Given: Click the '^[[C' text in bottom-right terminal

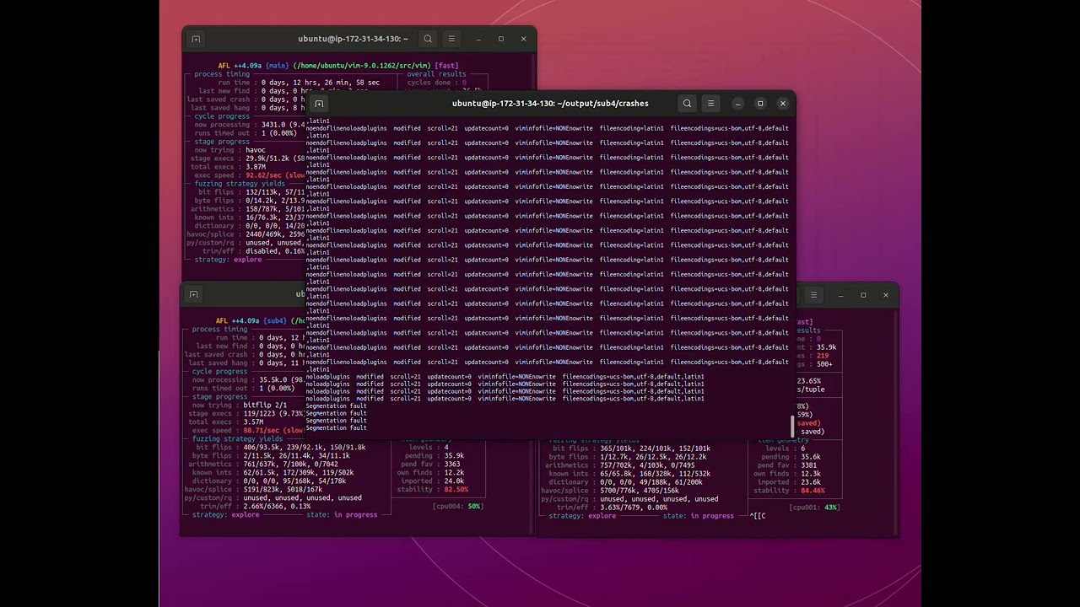Looking at the screenshot, I should [x=758, y=516].
